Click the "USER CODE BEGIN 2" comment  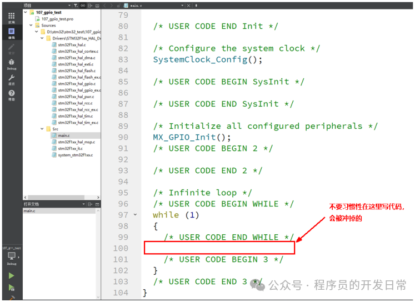pos(213,148)
